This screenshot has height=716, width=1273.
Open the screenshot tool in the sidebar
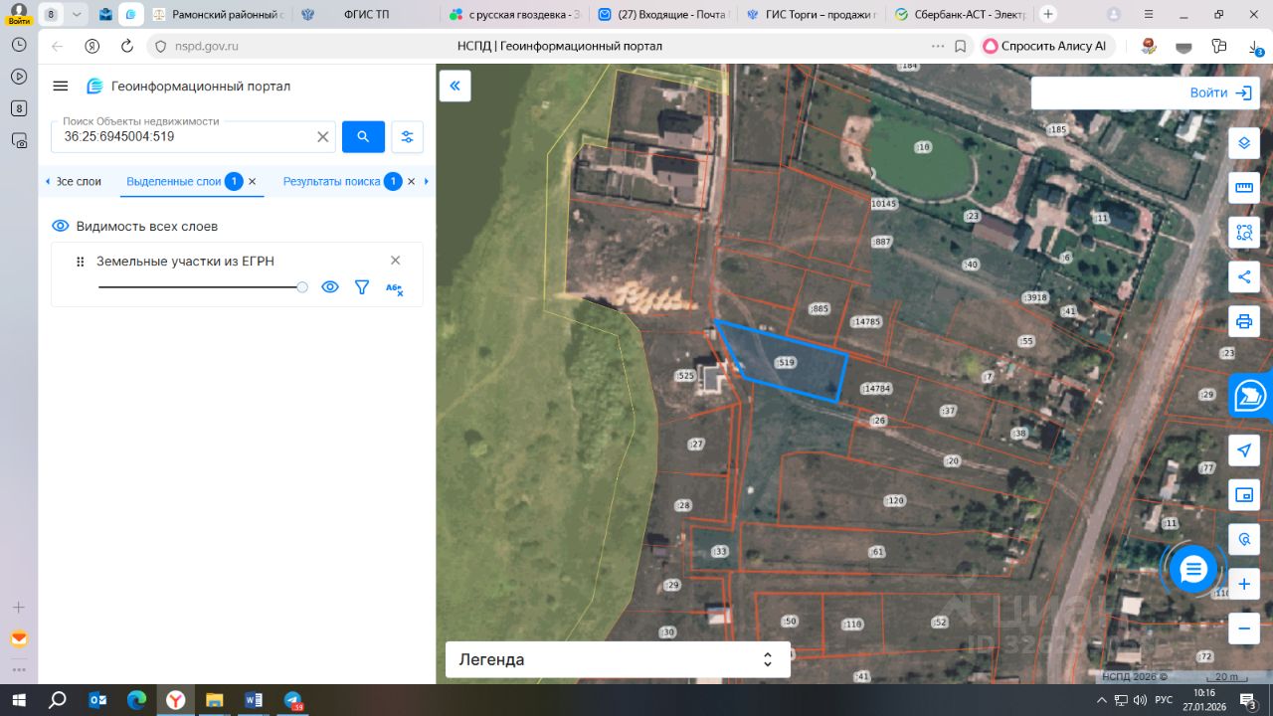click(19, 140)
